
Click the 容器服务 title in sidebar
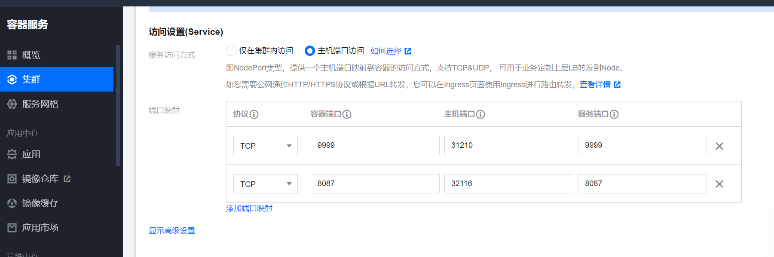coord(28,24)
